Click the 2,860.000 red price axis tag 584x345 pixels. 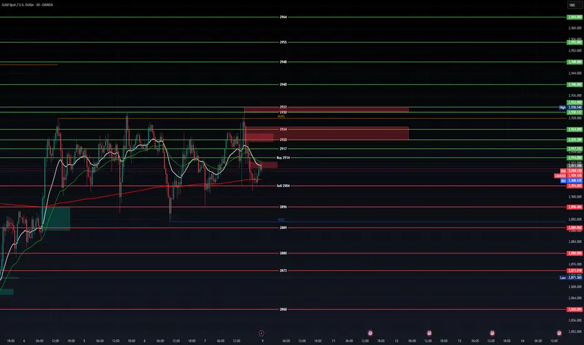575,310
